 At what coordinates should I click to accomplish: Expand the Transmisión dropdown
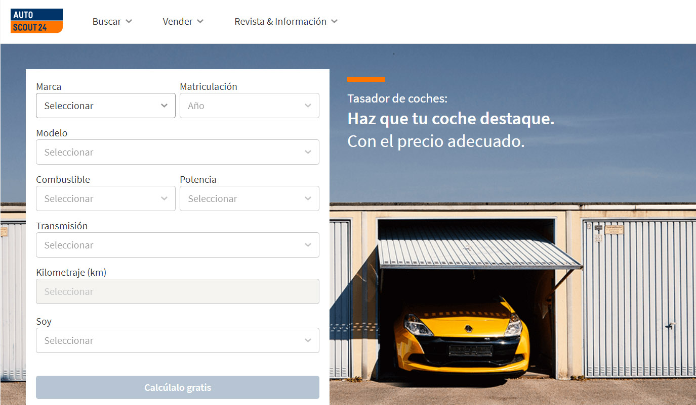[x=177, y=245]
